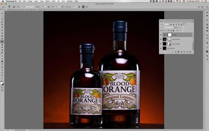Screen dimensions: 209x131
Task: Open the Image menu
Action: click(x=30, y=1)
